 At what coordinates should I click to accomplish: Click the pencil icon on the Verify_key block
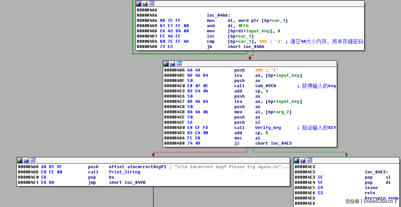coord(173,64)
